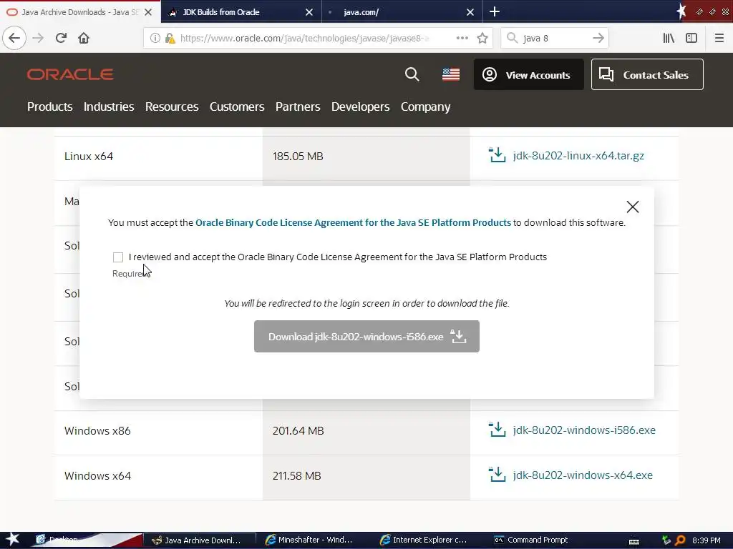The height and width of the screenshot is (549, 733).
Task: Open the Industries menu
Action: 109,107
